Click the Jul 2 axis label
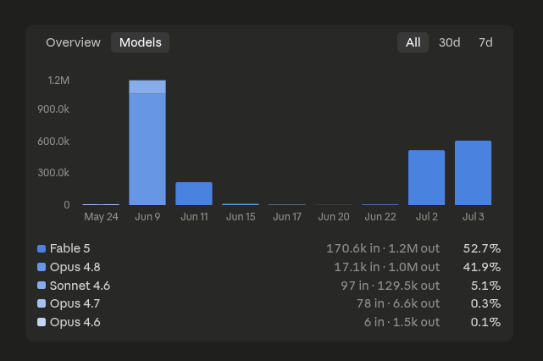The width and height of the screenshot is (543, 361). [x=427, y=217]
